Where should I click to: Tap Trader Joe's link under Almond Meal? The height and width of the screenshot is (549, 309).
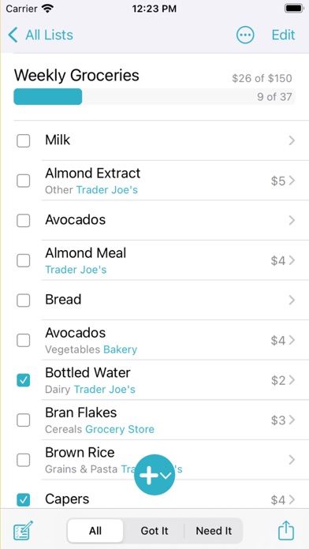pyautogui.click(x=76, y=270)
